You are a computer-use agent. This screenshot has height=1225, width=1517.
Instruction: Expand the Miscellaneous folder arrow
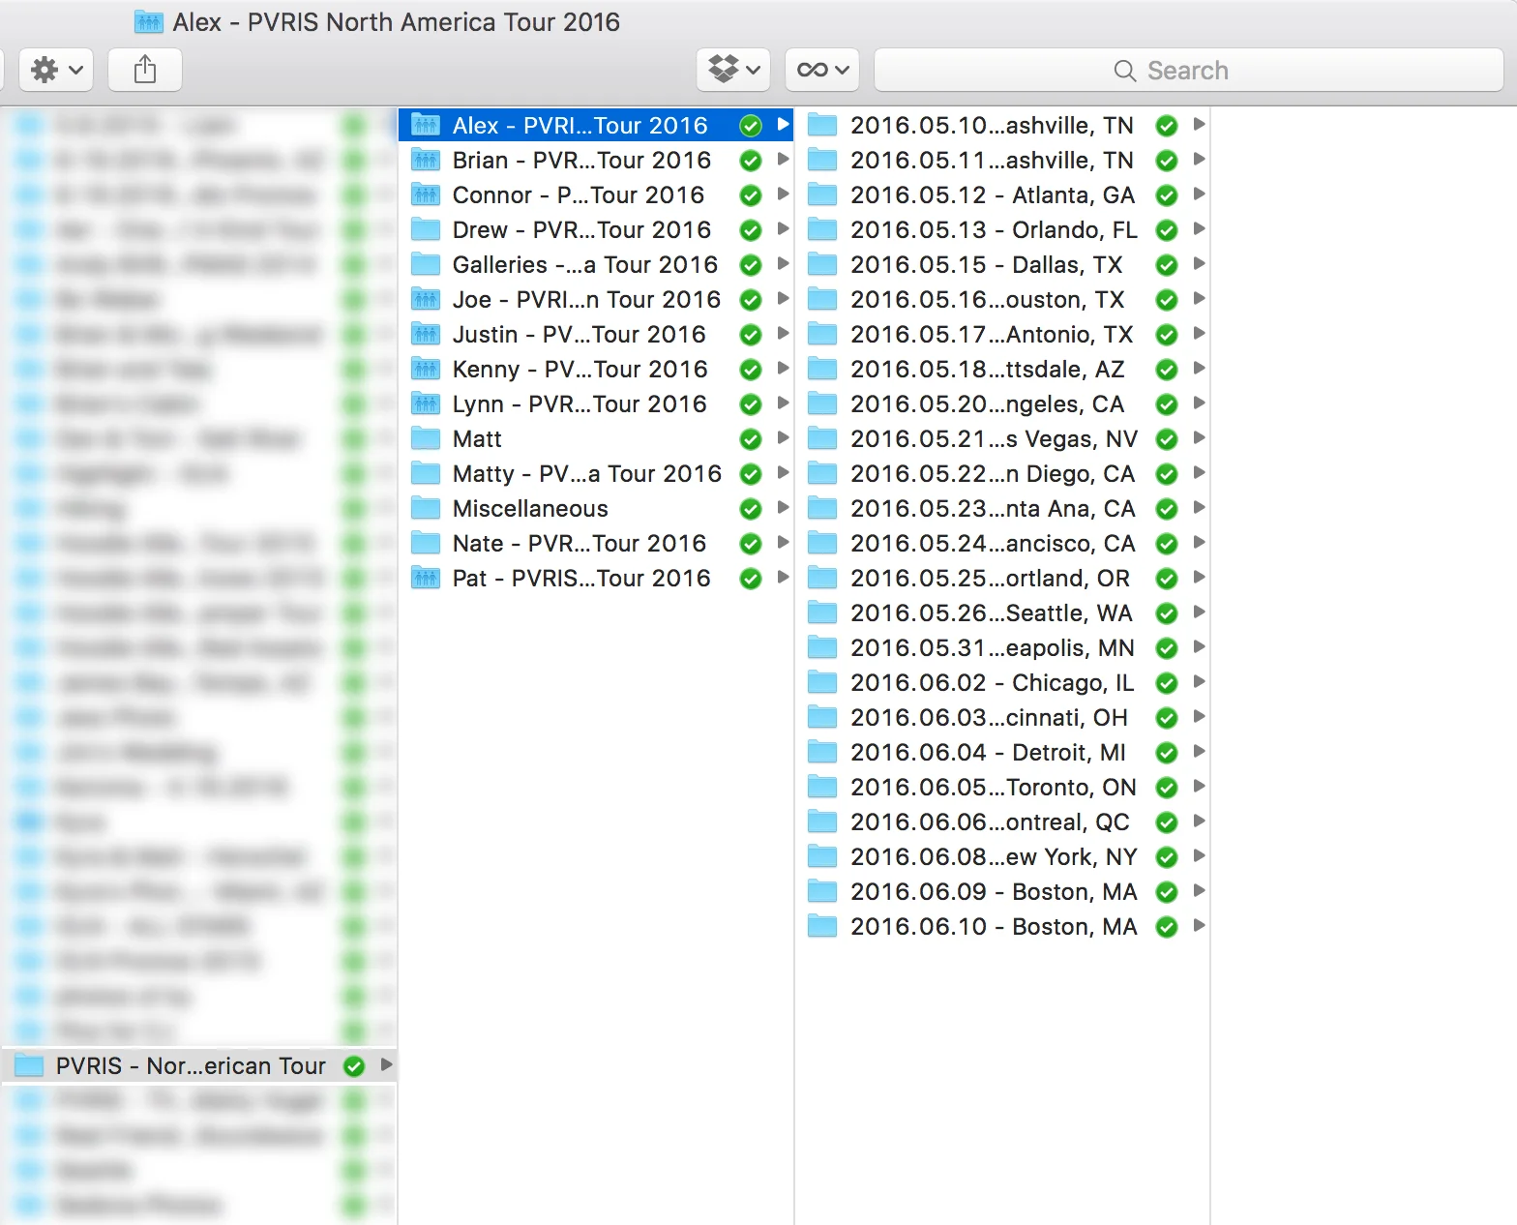click(x=784, y=507)
